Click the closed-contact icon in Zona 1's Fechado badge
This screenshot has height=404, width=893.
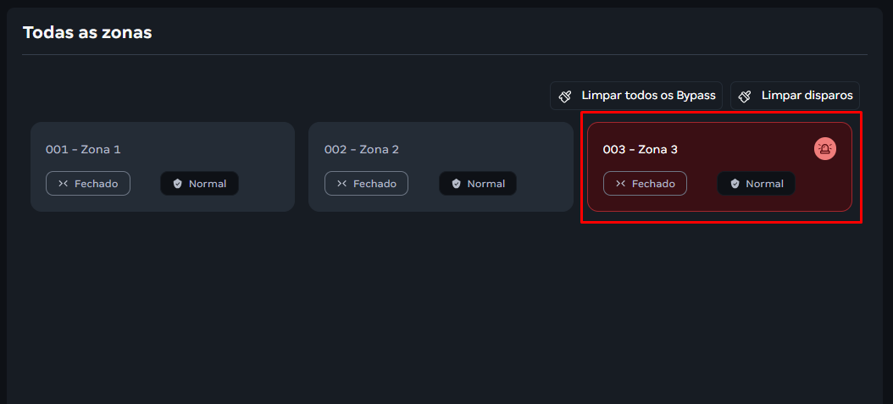tap(63, 184)
